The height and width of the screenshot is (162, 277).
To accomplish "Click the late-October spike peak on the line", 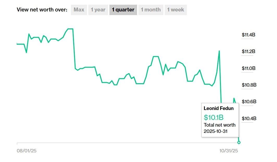I will point(219,51).
